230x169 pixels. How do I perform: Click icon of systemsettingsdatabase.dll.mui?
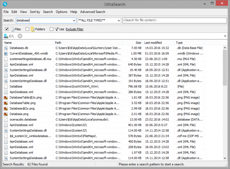click(6, 59)
